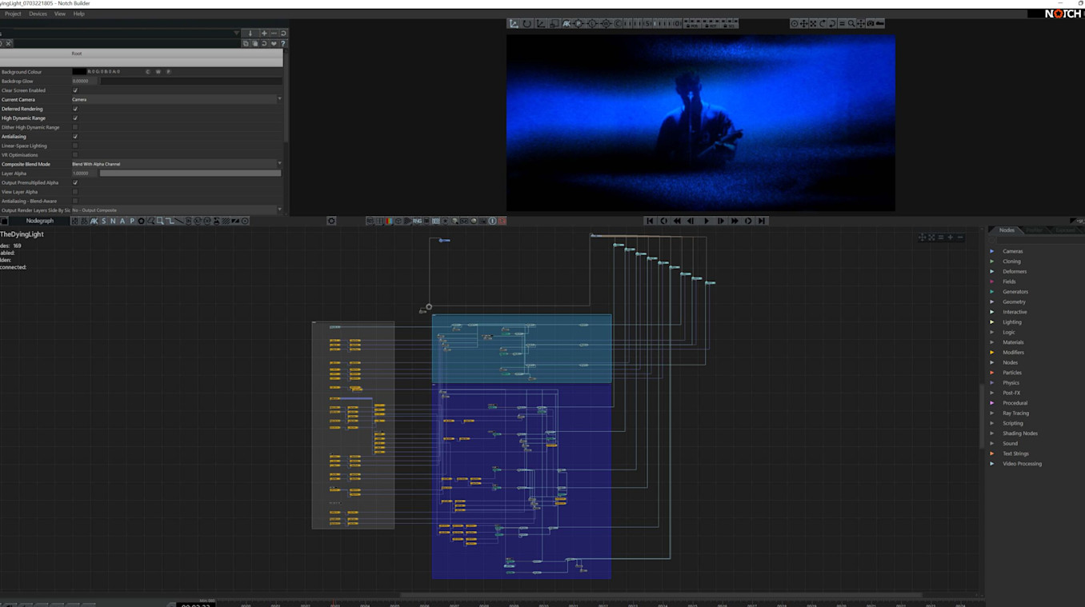This screenshot has width=1085, height=607.
Task: Click the Backdrop Glow slider bar
Action: click(191, 81)
